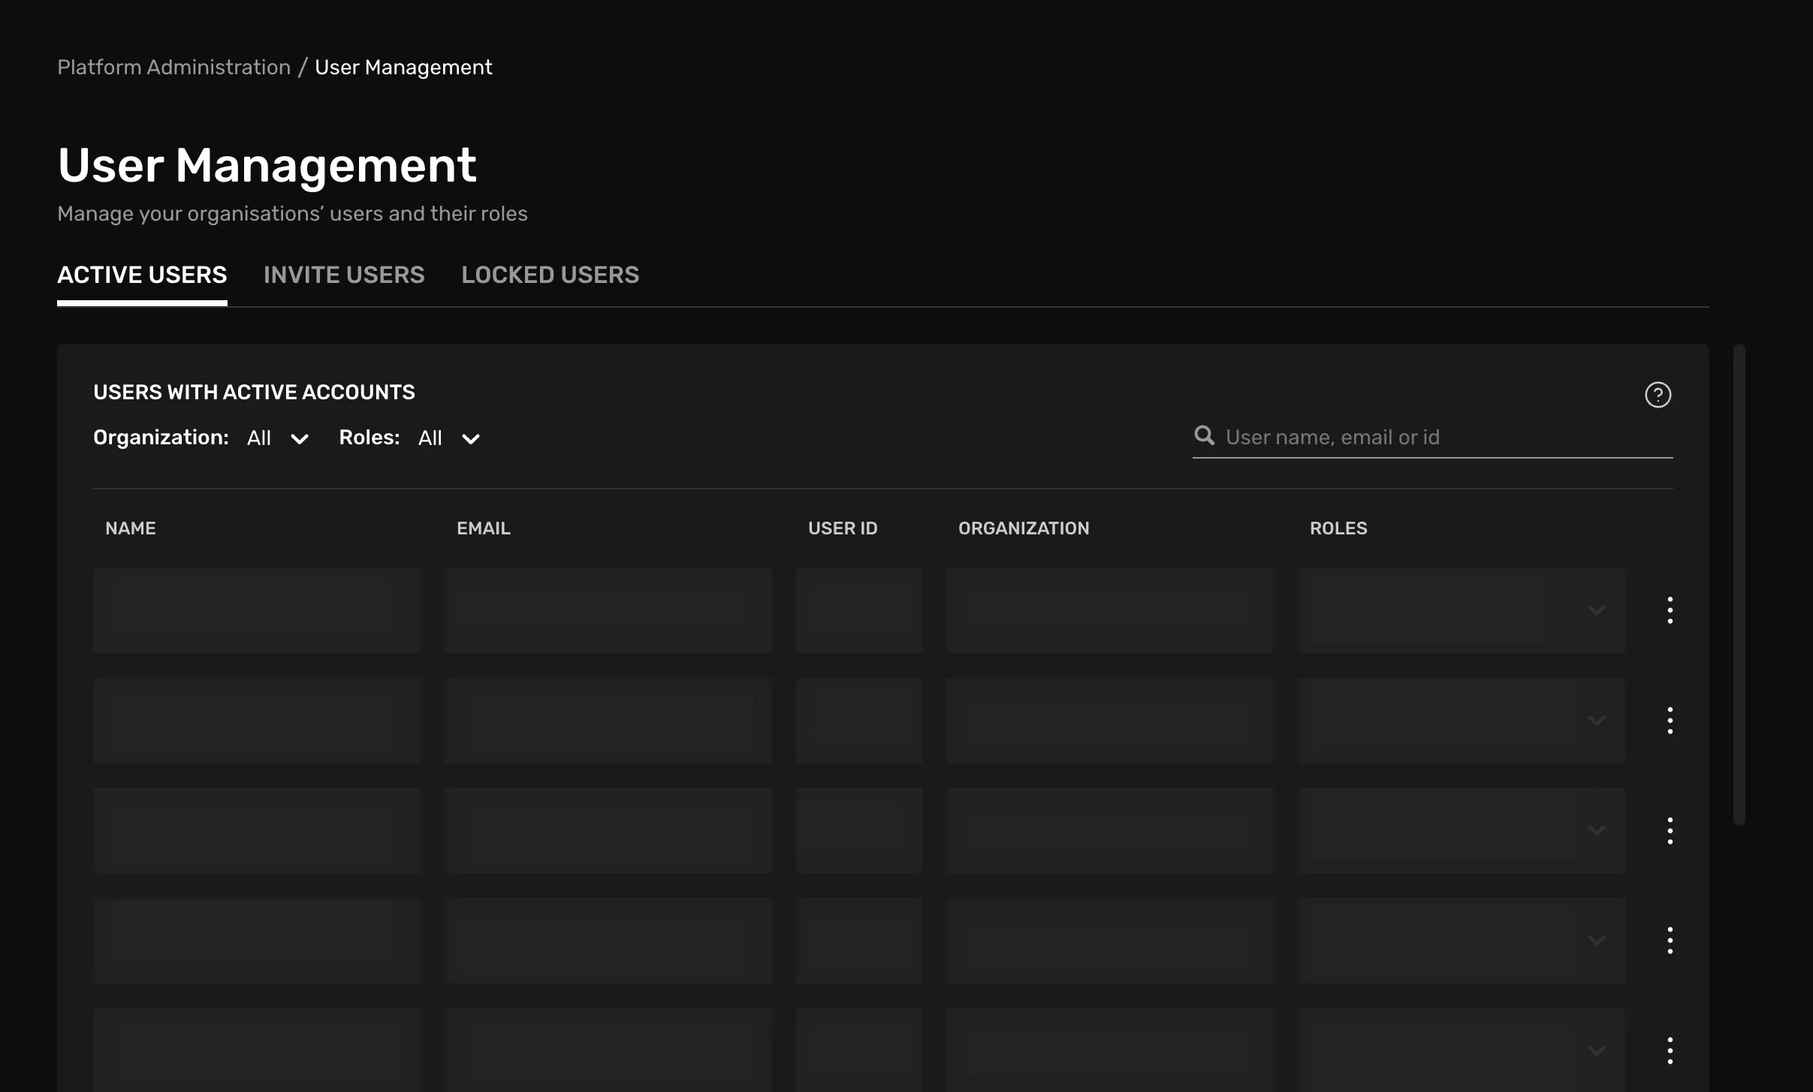Switch to the Invite Users tab
Screen dimensions: 1813x1092
[x=344, y=275]
